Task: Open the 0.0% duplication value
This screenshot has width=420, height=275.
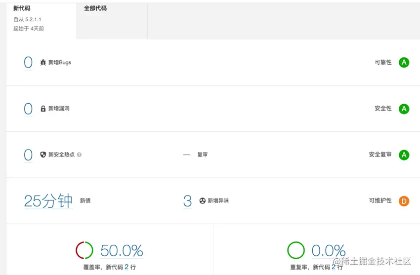Action: [329, 251]
